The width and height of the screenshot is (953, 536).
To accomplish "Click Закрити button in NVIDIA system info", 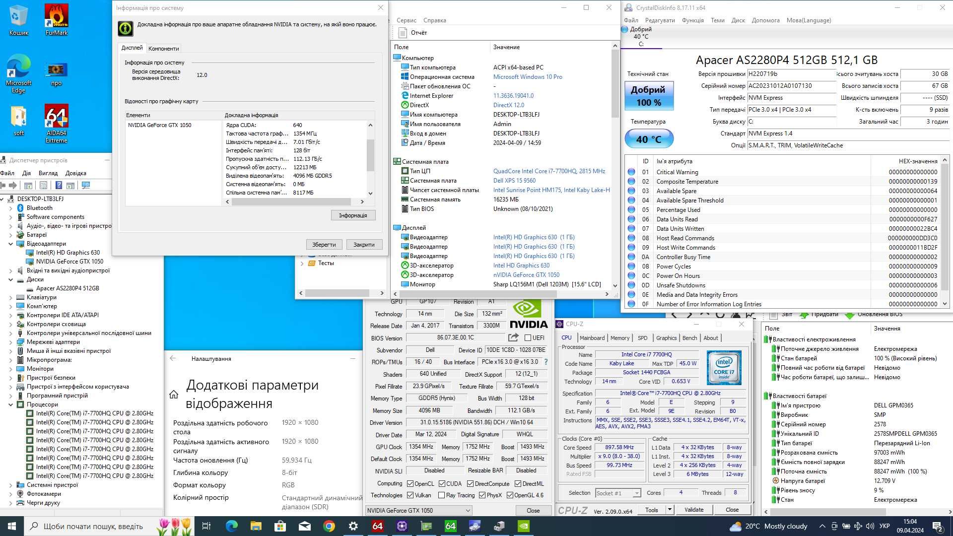I will pos(364,245).
